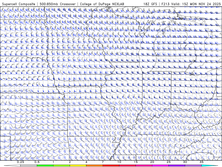Select the red 7–10 colorbar segment
Image resolution: width=222 pixels, height=167 pixels.
click(x=111, y=166)
